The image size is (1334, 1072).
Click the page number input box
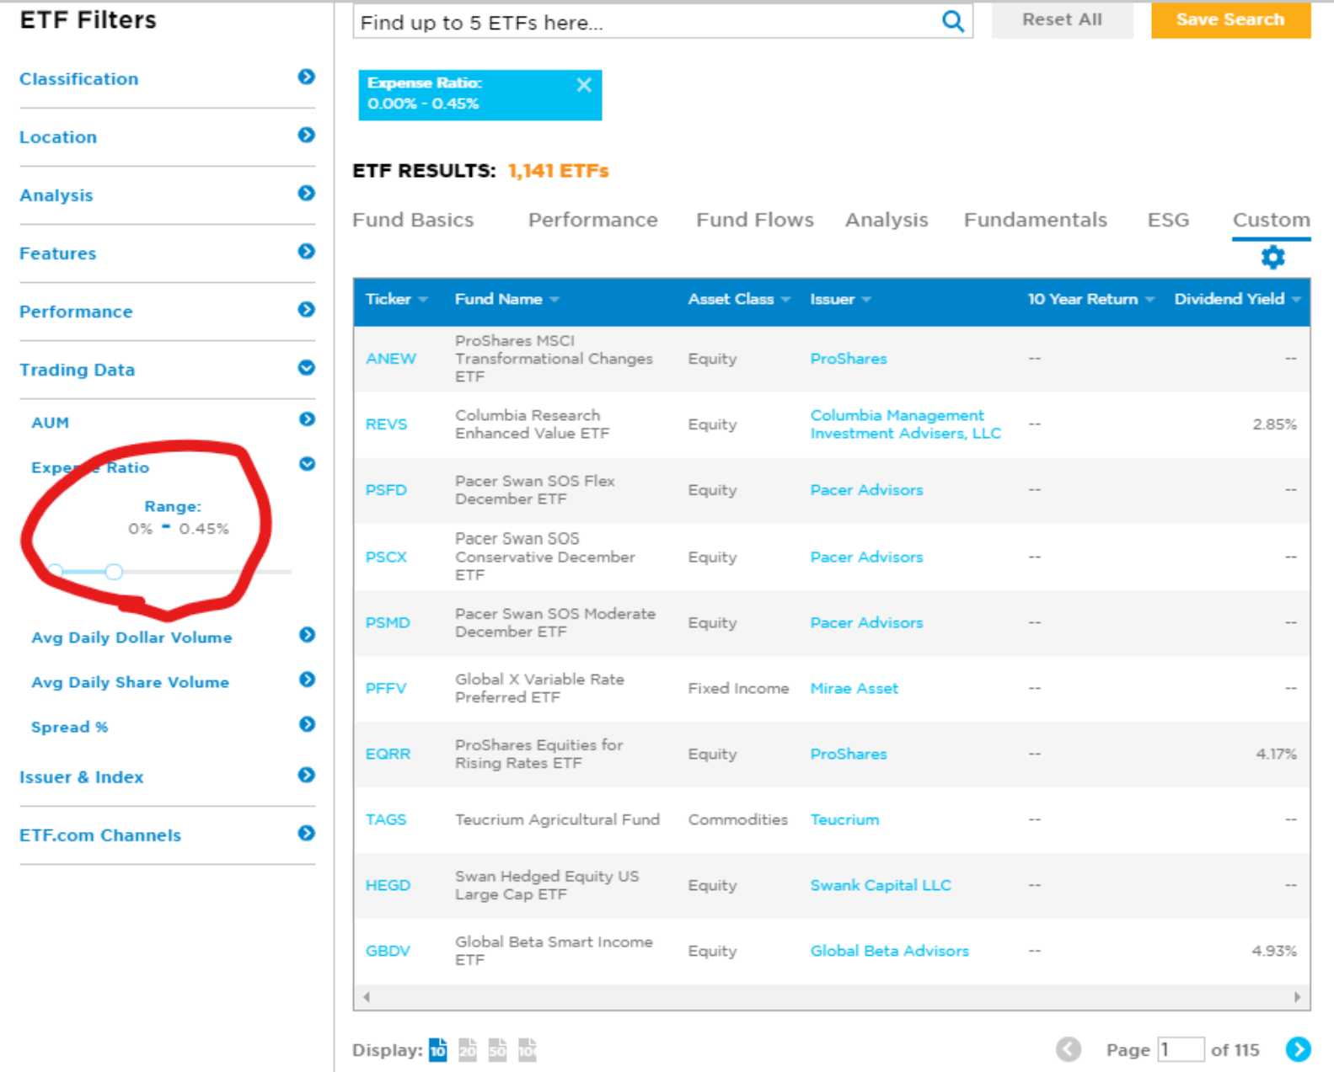(x=1181, y=1049)
